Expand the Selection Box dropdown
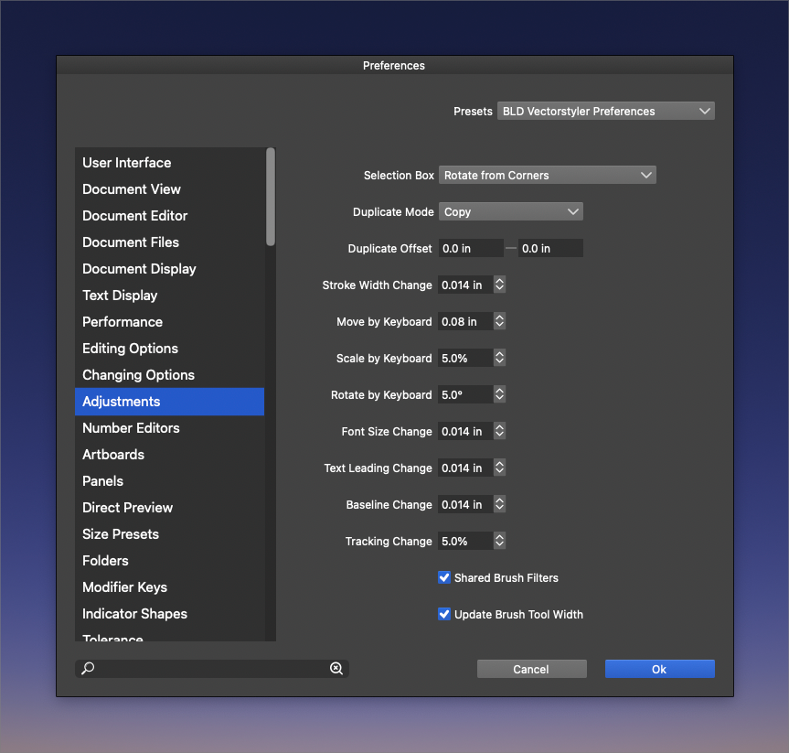Image resolution: width=789 pixels, height=753 pixels. click(547, 175)
